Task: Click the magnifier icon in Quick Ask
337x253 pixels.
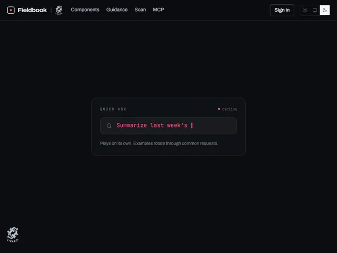Action: [x=109, y=125]
